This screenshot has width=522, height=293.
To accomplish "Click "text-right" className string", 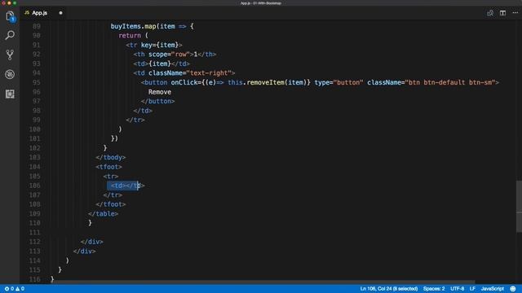I will tap(209, 73).
